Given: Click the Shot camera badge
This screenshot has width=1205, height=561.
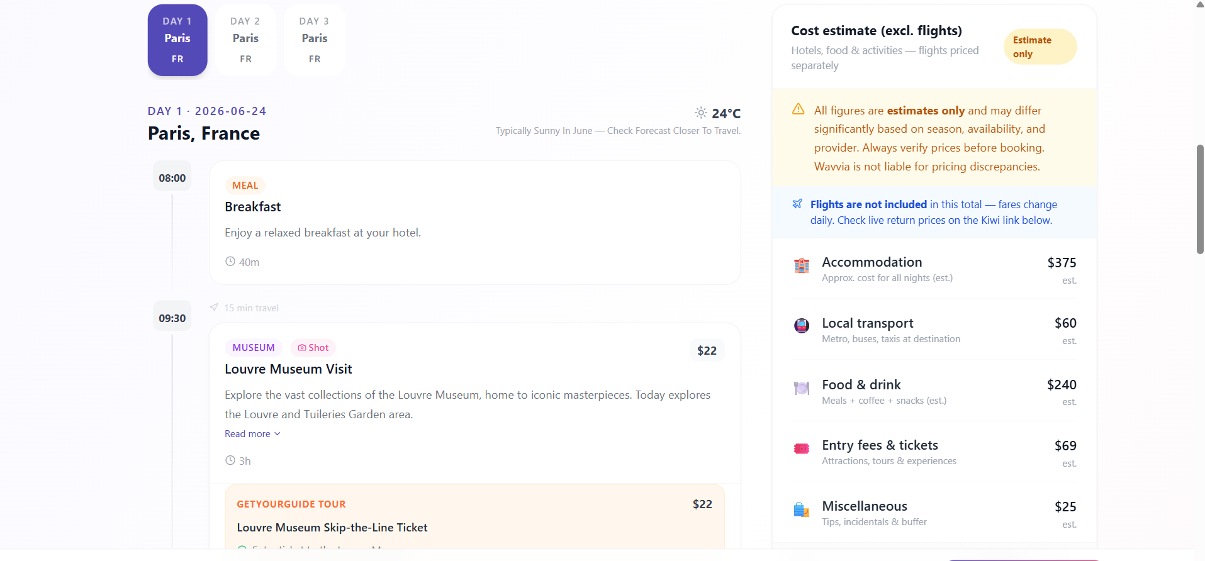Looking at the screenshot, I should coord(313,348).
